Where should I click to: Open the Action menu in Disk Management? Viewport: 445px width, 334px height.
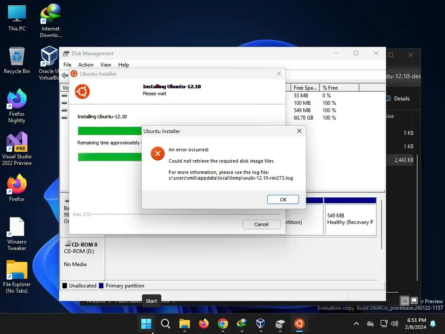click(86, 65)
